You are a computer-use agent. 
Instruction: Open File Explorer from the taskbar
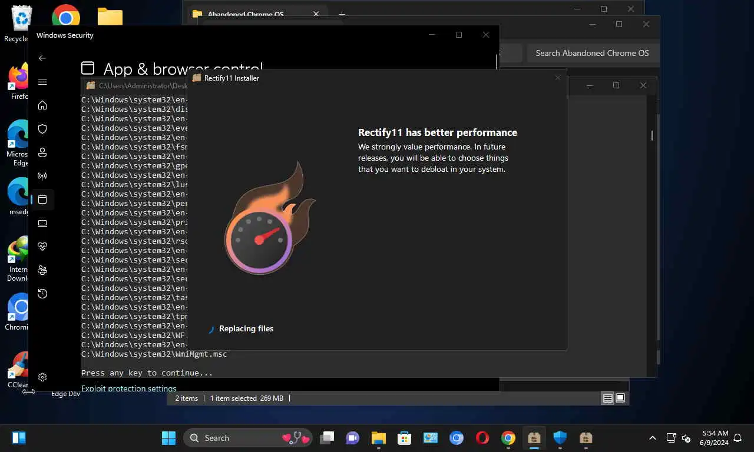tap(378, 438)
